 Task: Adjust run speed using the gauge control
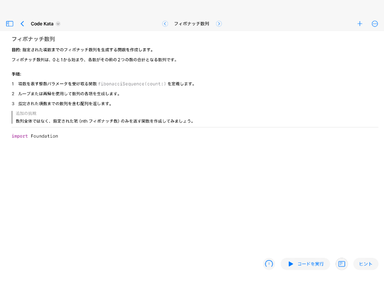click(269, 264)
